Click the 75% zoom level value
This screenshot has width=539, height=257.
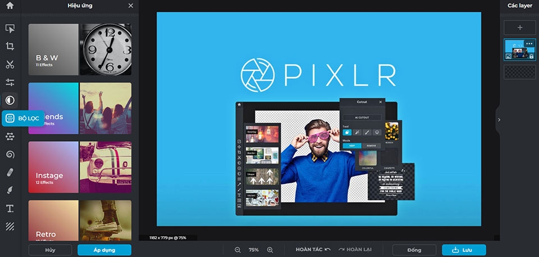coord(254,250)
